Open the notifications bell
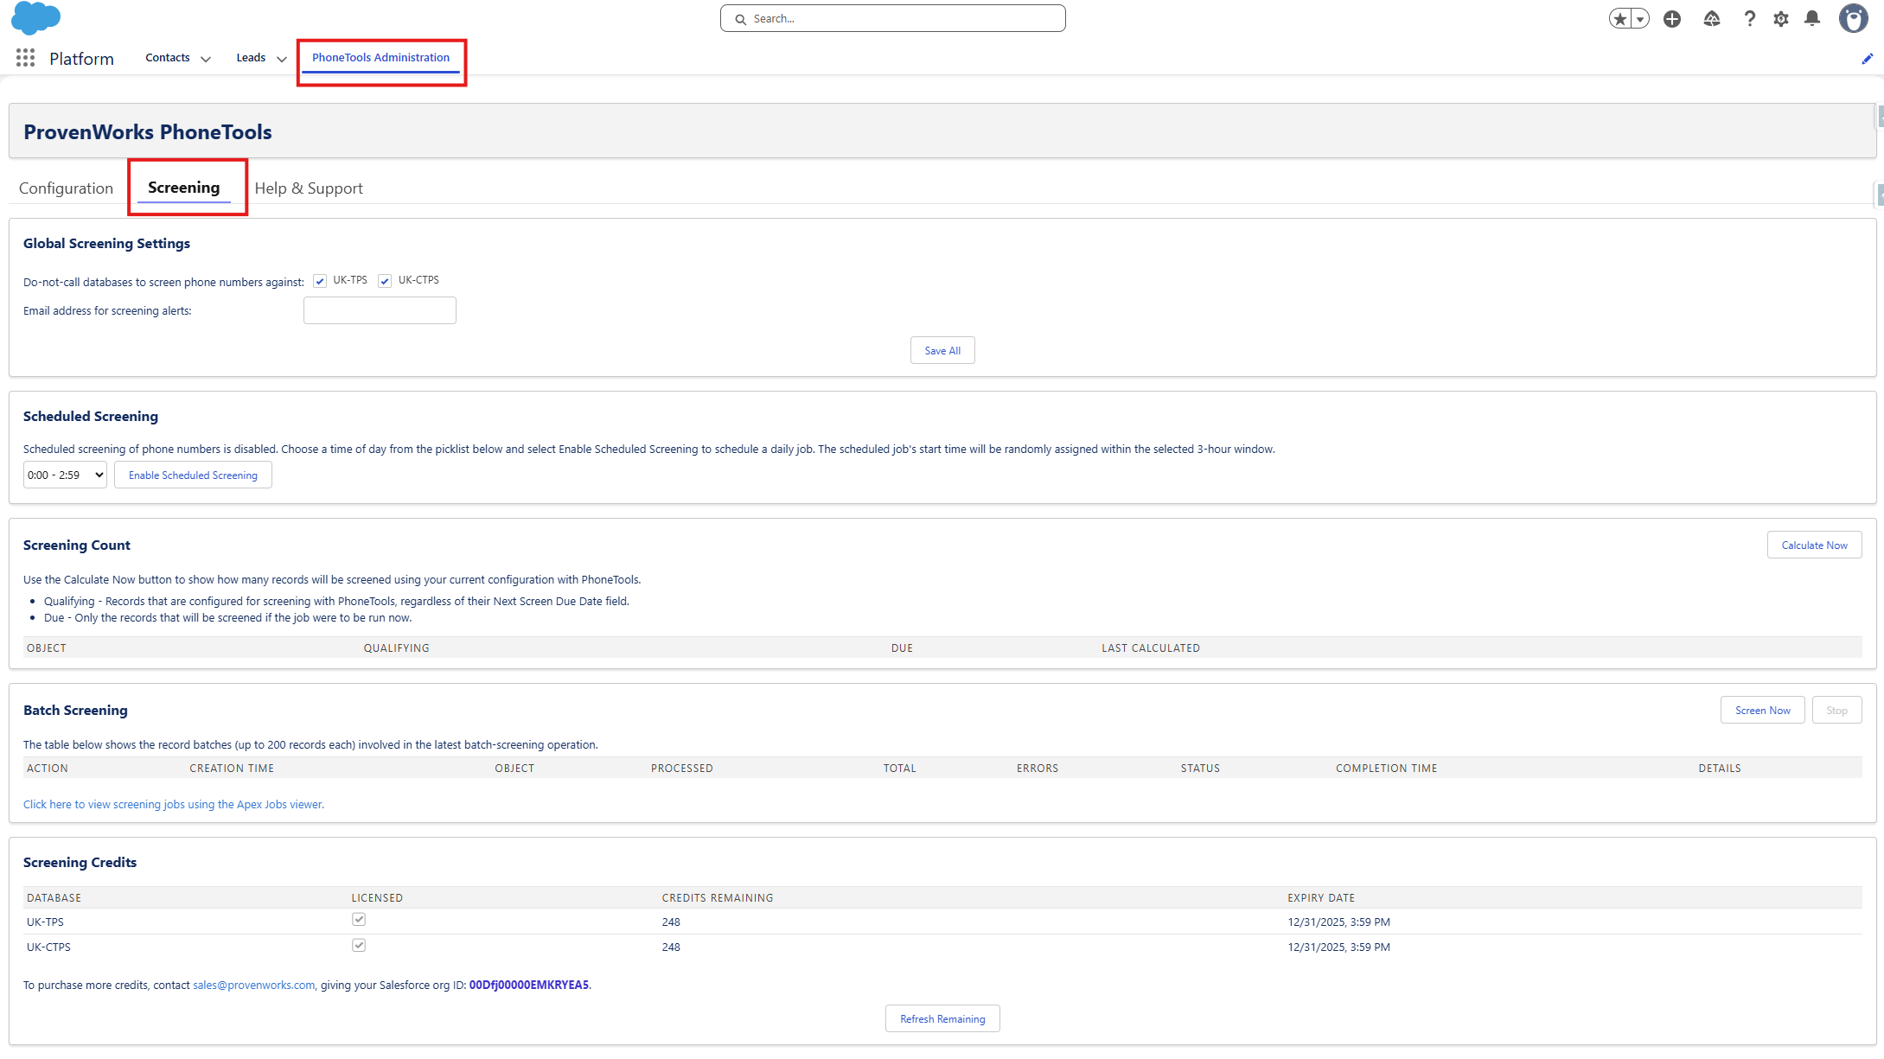The image size is (1884, 1059). 1812,18
